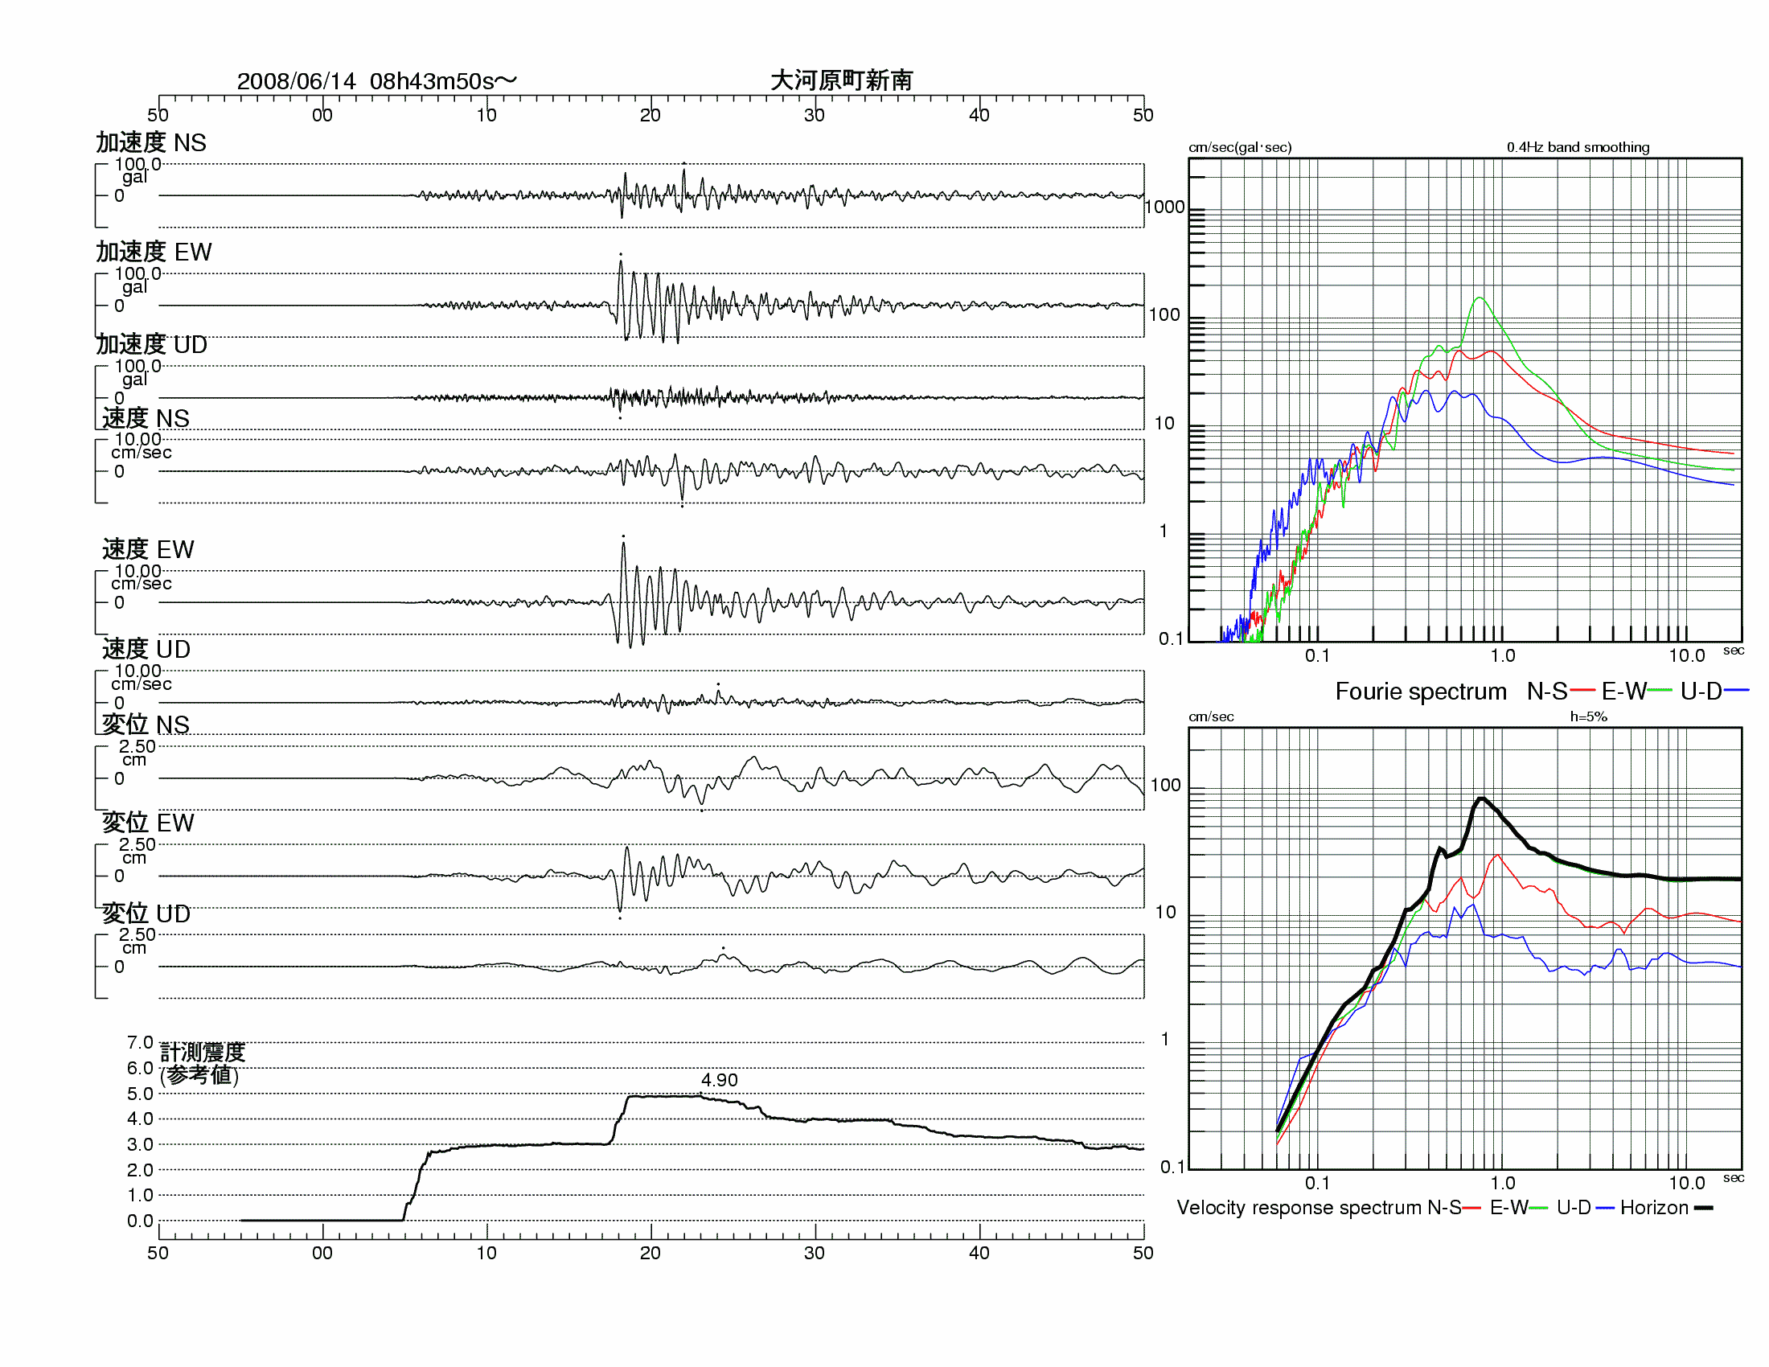Click the 30 tick on top time axis
The height and width of the screenshot is (1367, 1769).
tap(814, 115)
